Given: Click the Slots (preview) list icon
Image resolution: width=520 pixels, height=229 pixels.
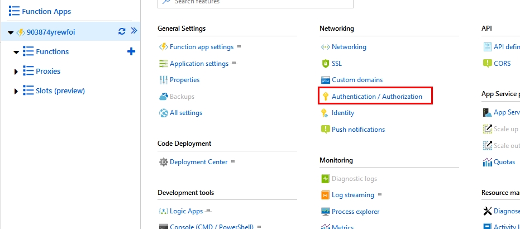Looking at the screenshot, I should [28, 90].
